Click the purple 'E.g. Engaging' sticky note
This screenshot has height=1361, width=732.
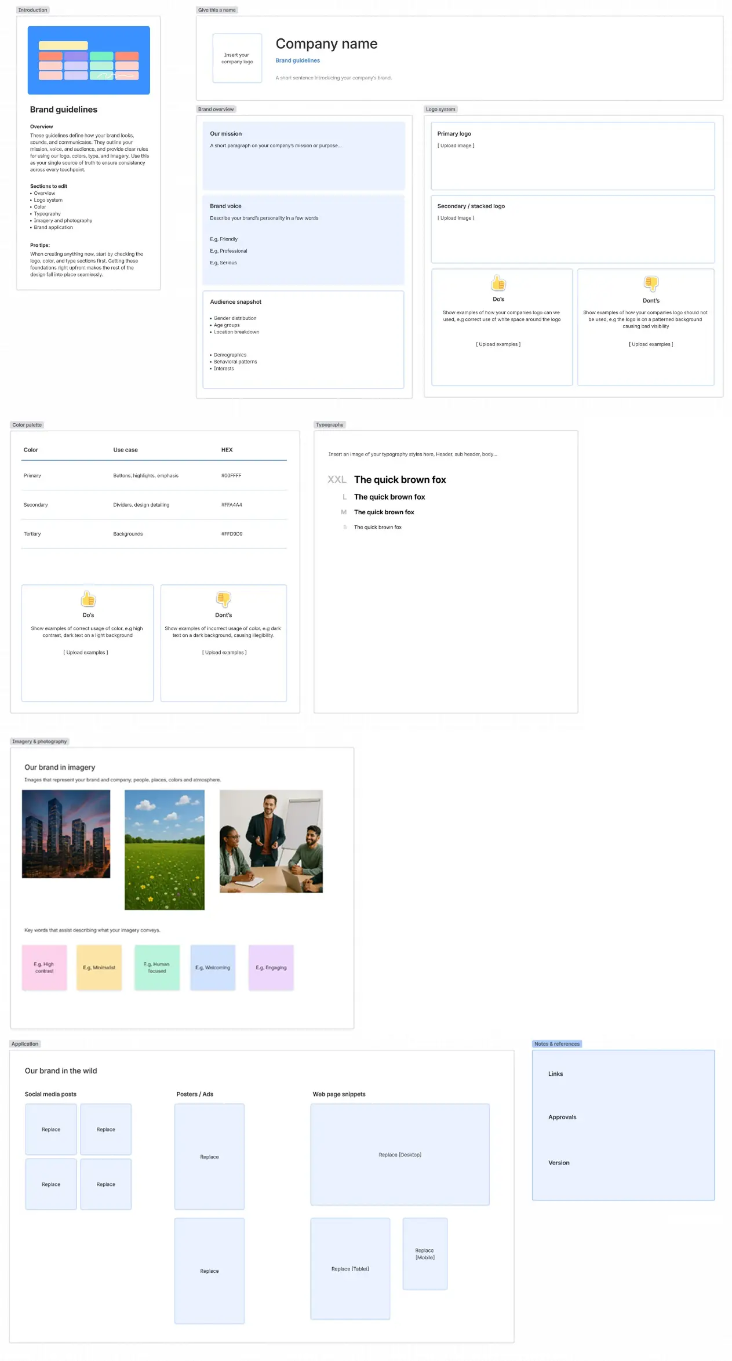(x=271, y=967)
